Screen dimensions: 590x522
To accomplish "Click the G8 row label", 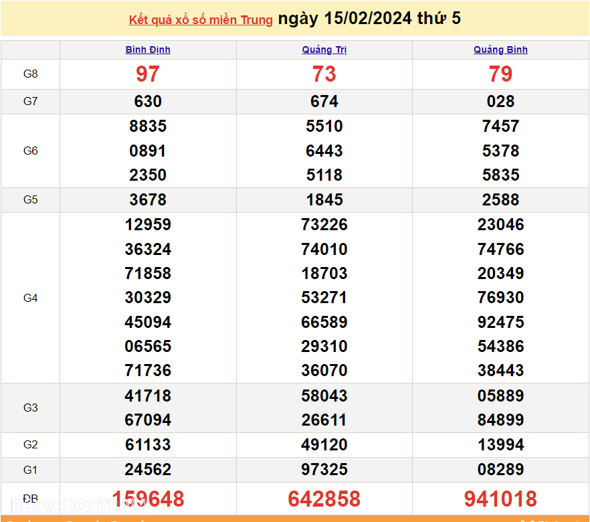I will [x=31, y=74].
